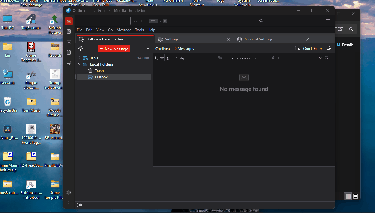The height and width of the screenshot is (213, 375).
Task: Open the Address Book in the sidebar
Action: coord(69,32)
